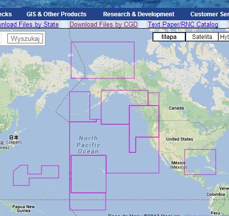Select the Gulf of Mexico chart region rectangle
229x216 pixels.
[200, 162]
